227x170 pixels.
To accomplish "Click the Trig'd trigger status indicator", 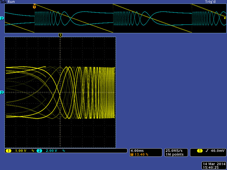I will click(211, 2).
